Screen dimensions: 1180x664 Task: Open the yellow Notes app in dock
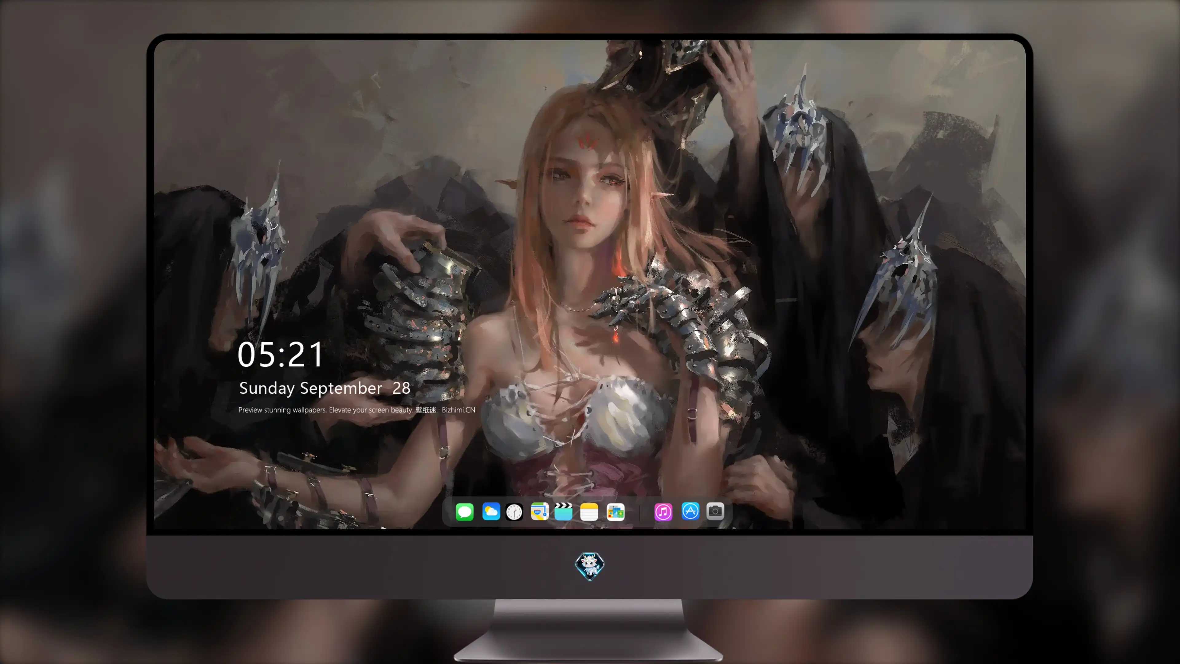[x=589, y=512]
